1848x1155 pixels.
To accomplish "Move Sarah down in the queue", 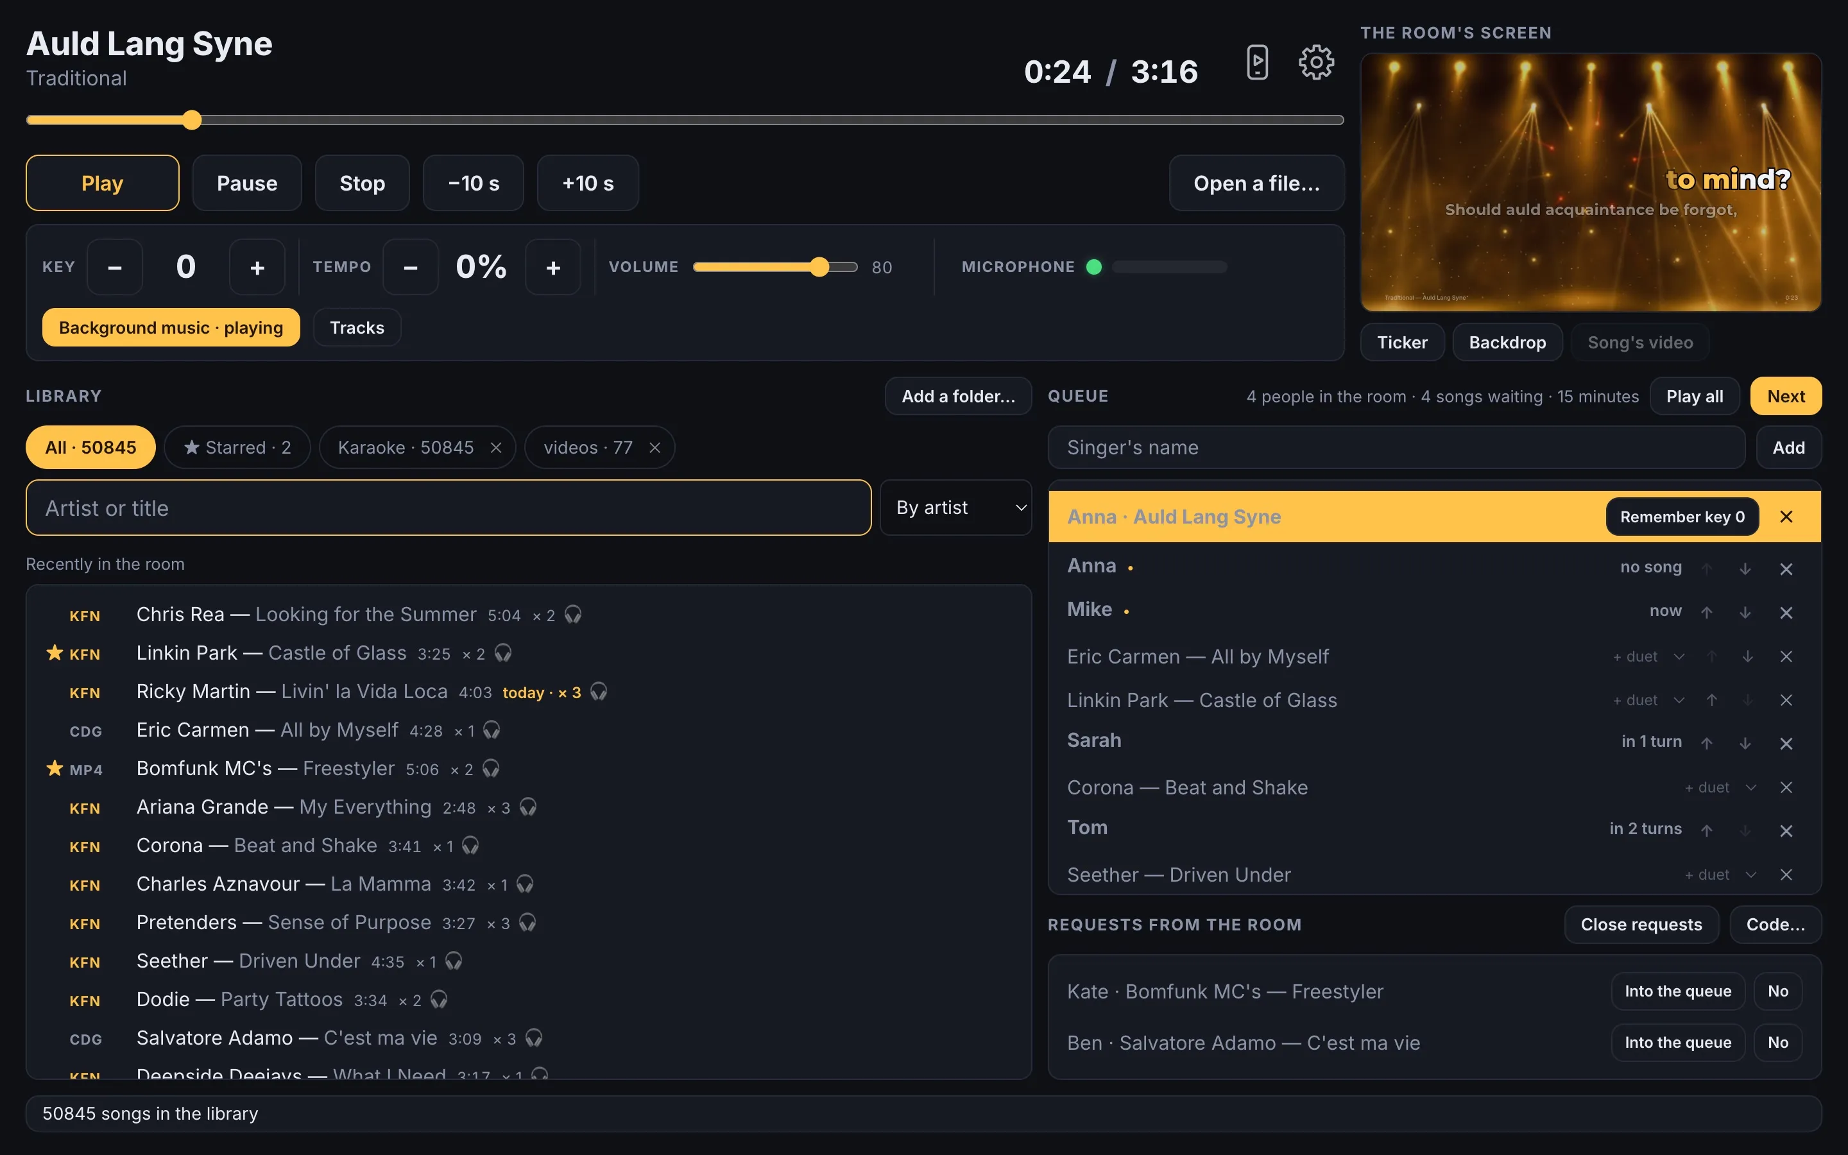I will tap(1745, 743).
